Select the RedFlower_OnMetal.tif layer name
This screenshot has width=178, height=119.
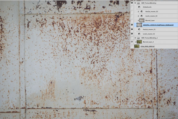(x=158, y=25)
